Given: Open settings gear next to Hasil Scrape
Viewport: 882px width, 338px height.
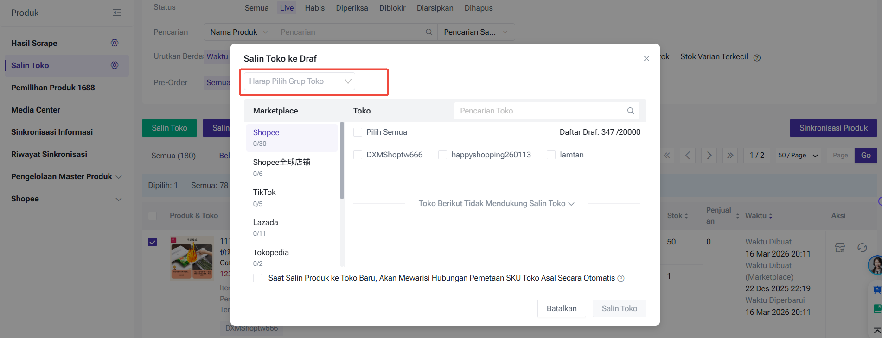Looking at the screenshot, I should pyautogui.click(x=115, y=43).
